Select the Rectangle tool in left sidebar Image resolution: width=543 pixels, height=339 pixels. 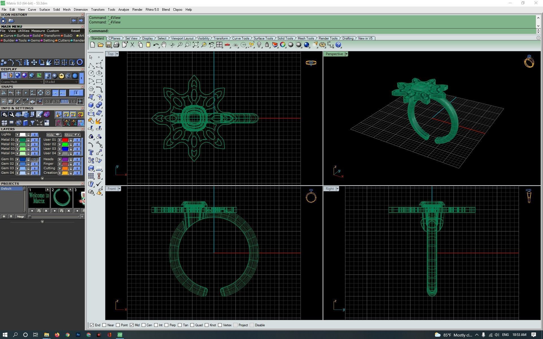tap(99, 81)
